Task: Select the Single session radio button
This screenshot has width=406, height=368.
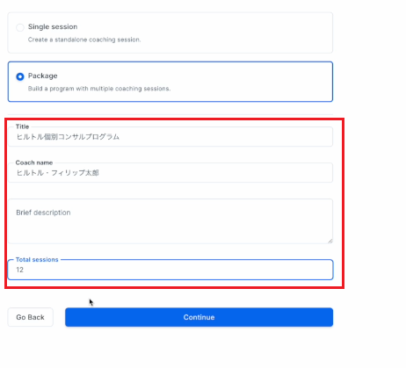Action: 20,27
